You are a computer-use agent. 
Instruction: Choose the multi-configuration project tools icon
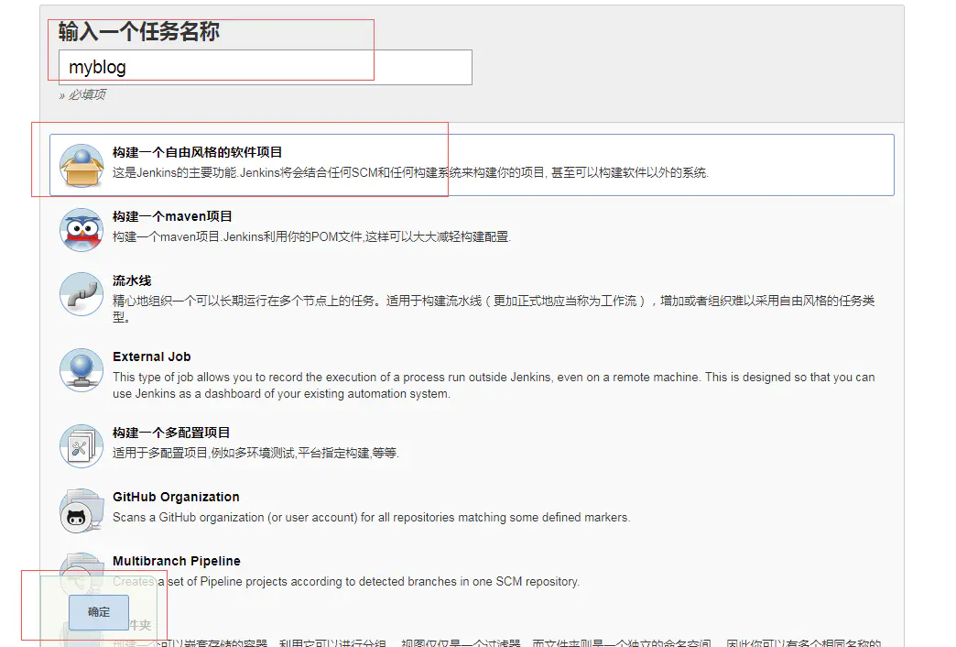81,446
